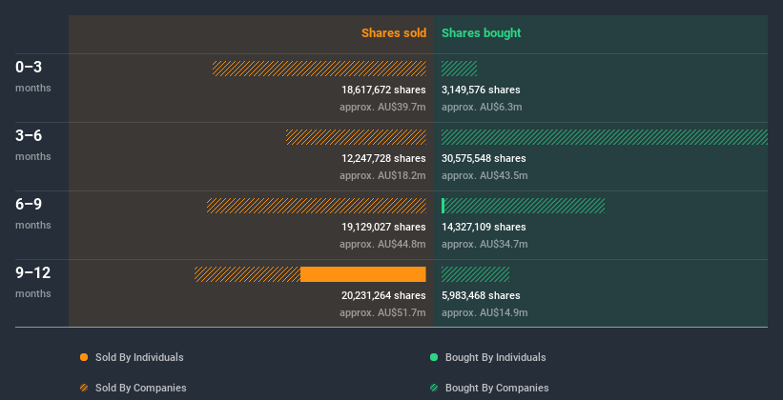Click the 9–12 months sold-by-companies hatched bar
Viewport: 783px width, 400px height.
247,274
